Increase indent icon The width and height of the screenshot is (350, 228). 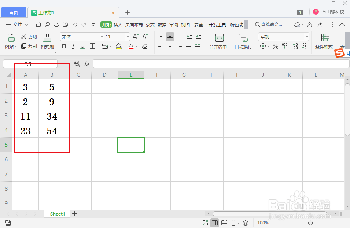tap(199, 37)
